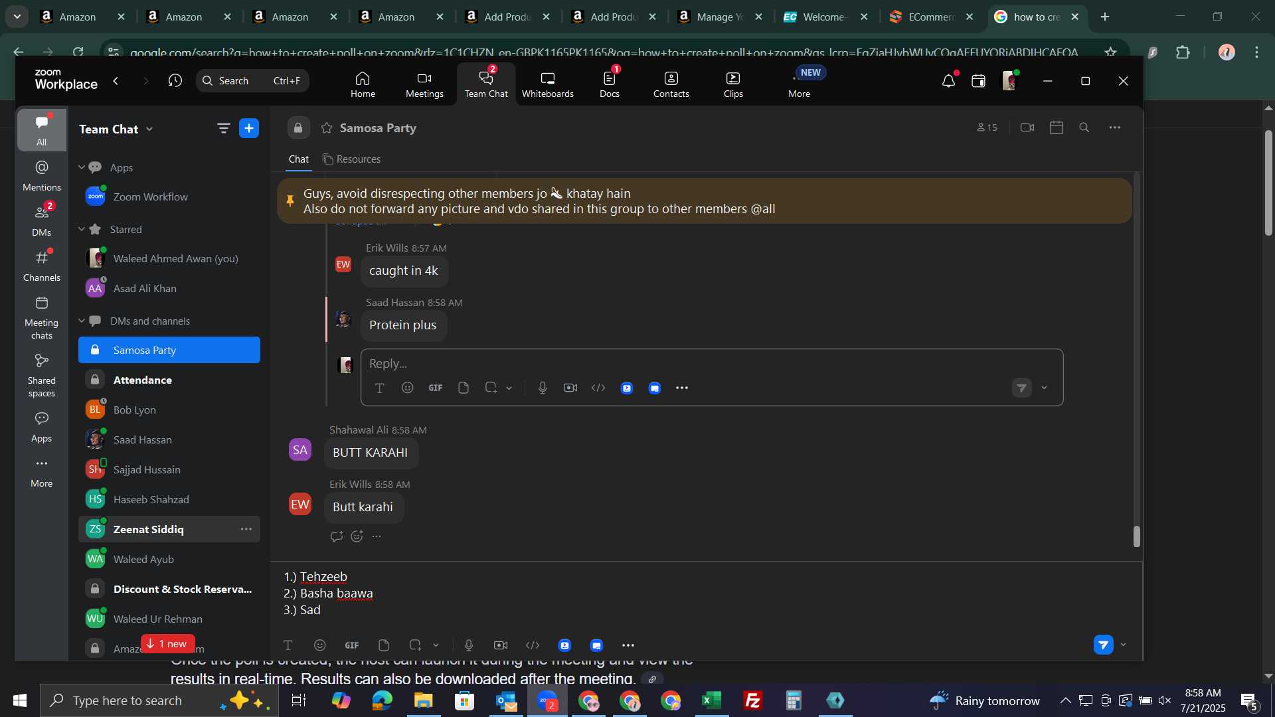Search within Samosa Party chat
This screenshot has height=717, width=1275.
click(1084, 127)
